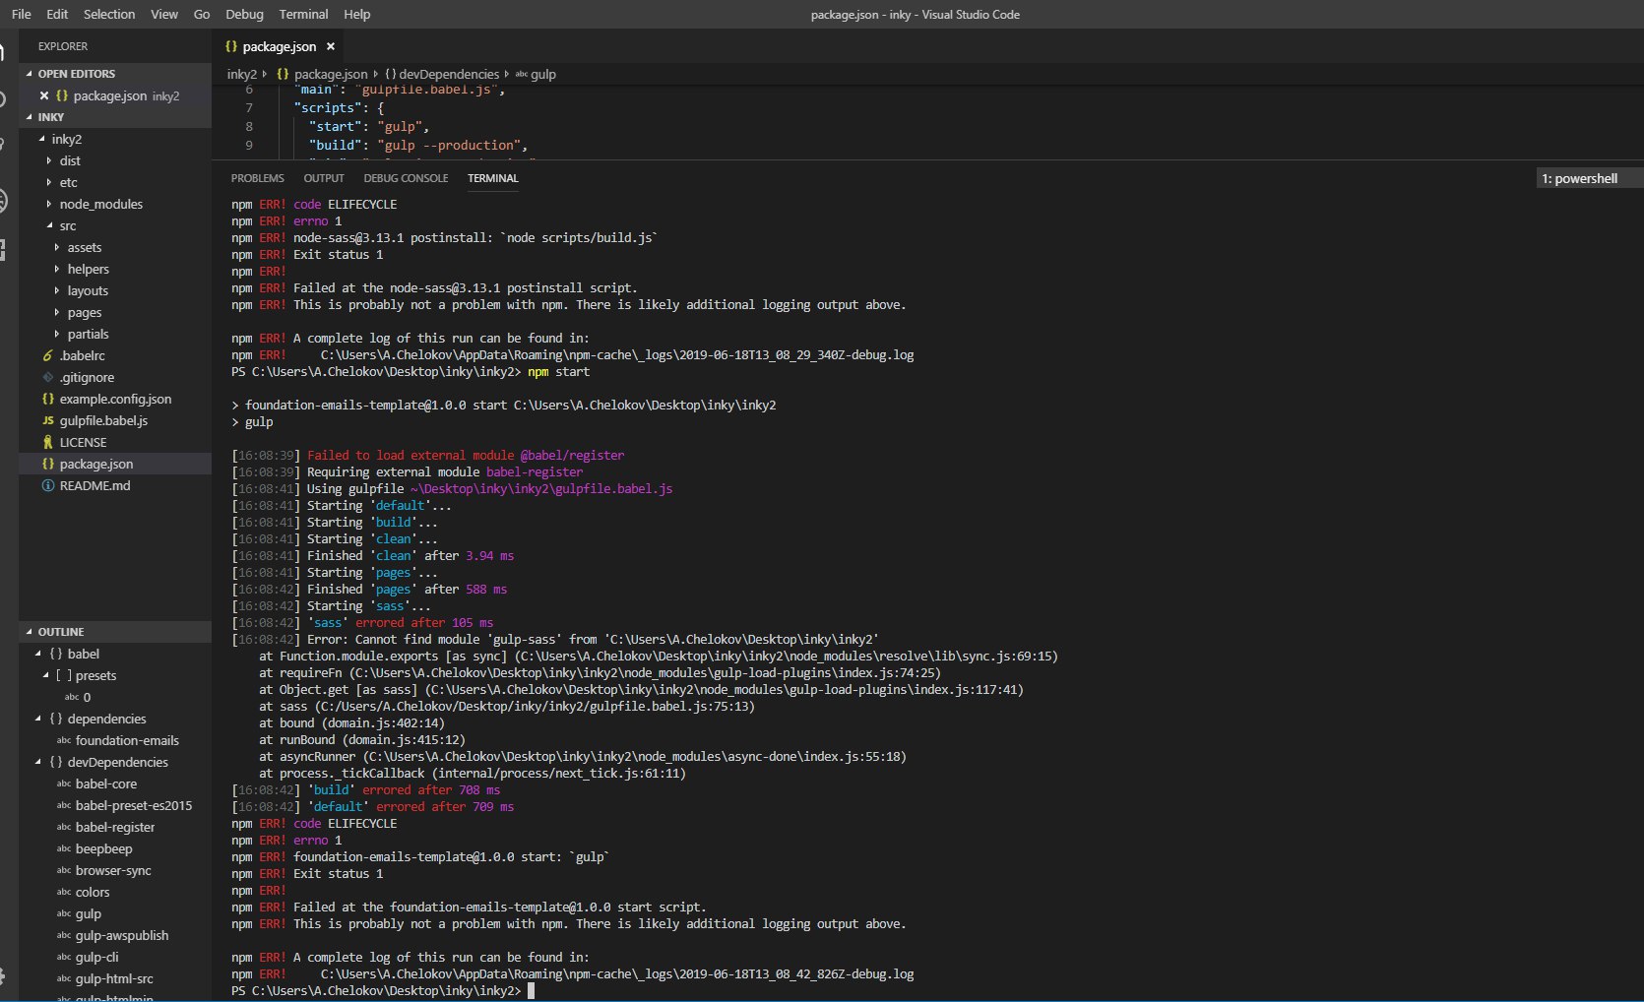
Task: Select gulp in the breadcrumb
Action: 543,74
